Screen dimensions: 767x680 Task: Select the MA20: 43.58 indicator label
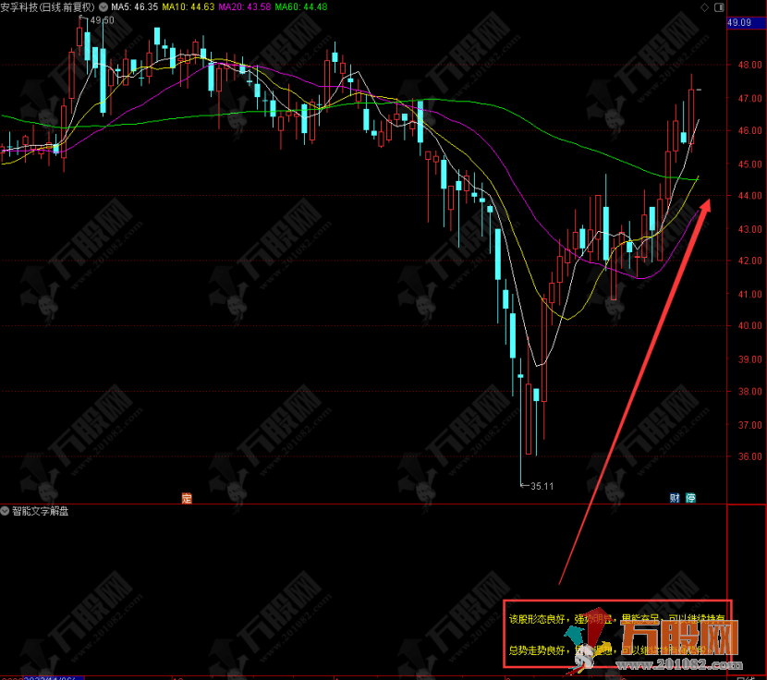coord(245,7)
